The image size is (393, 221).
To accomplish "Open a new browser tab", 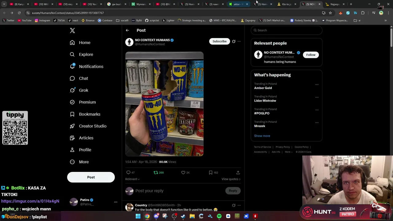I will coord(351,4).
